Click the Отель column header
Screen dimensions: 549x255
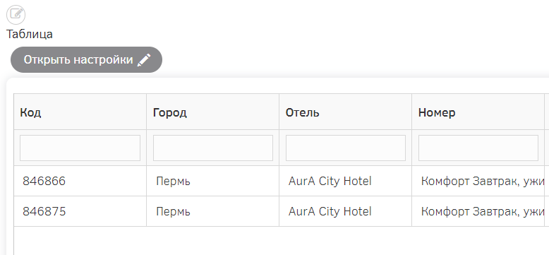tap(303, 113)
